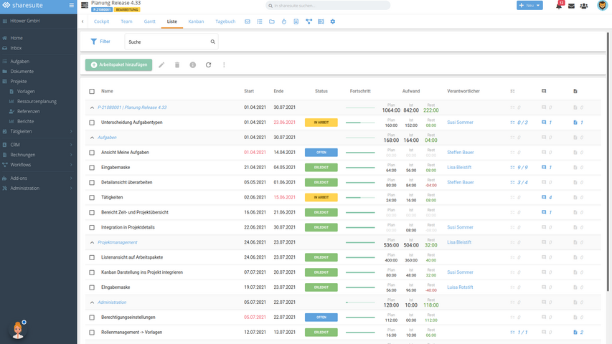Open the info icon beside the trash
Screen dimensions: 612x344
tap(193, 65)
